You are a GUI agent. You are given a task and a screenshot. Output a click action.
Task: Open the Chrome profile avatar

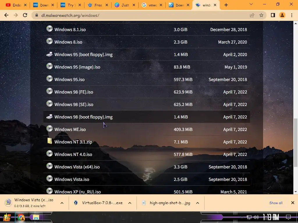(282, 15)
